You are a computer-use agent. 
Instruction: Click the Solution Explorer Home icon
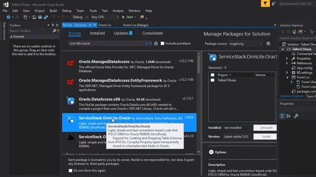point(294,31)
